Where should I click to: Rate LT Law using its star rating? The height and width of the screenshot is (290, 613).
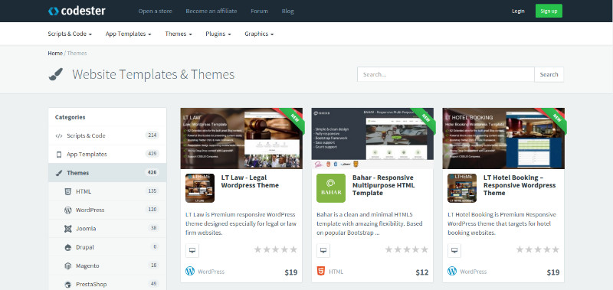(276, 249)
